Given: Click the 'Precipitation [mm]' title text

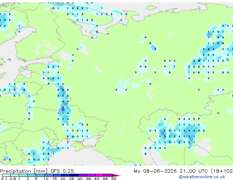Looking at the screenshot, I should click(24, 171).
